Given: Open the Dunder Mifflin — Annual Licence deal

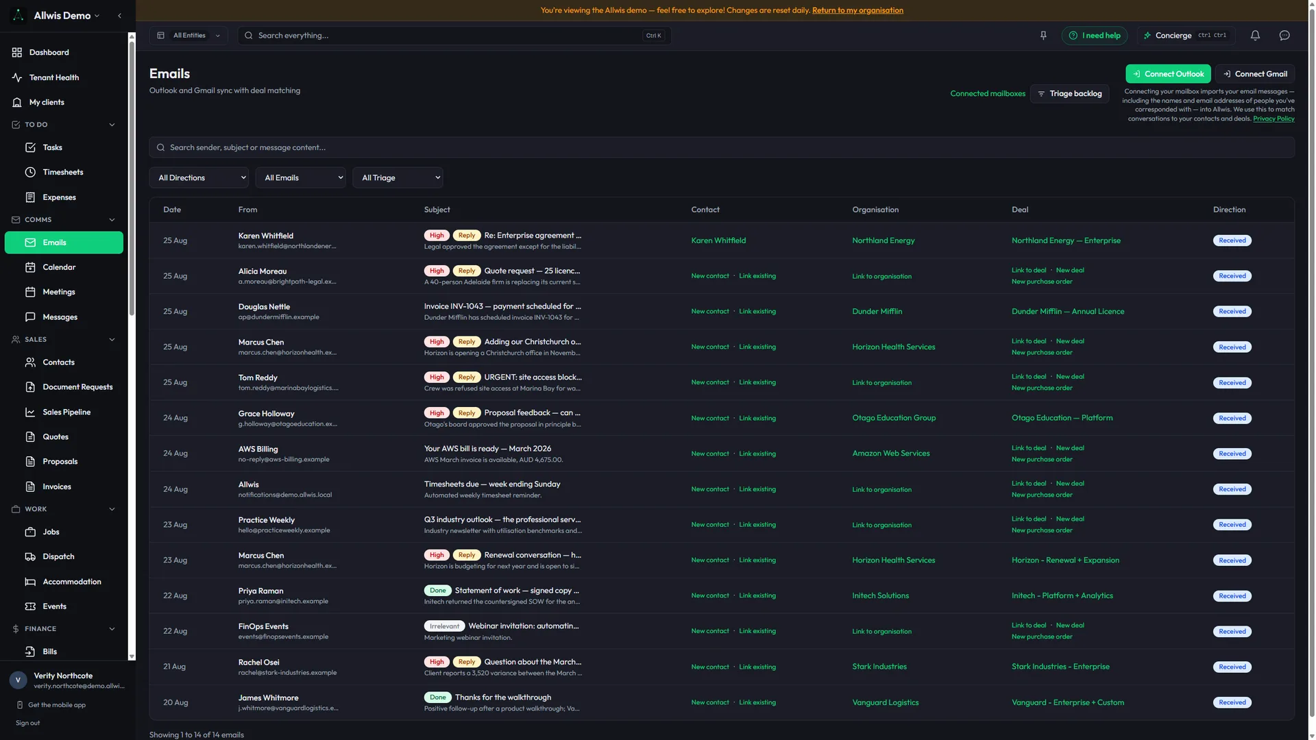Looking at the screenshot, I should point(1067,312).
